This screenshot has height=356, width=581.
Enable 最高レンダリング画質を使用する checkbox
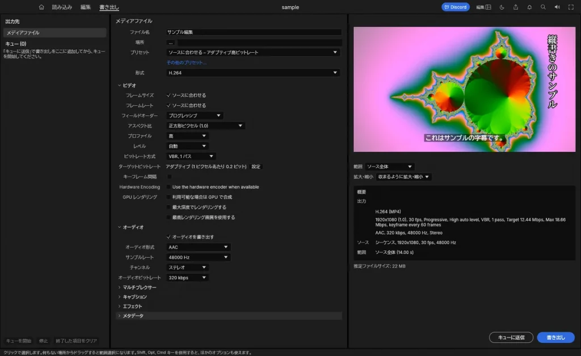(x=169, y=217)
